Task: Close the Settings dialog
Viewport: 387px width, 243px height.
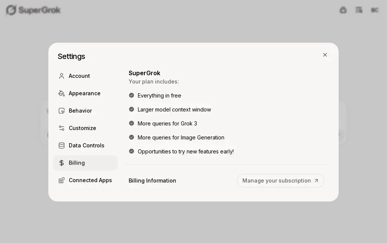Action: click(x=325, y=55)
